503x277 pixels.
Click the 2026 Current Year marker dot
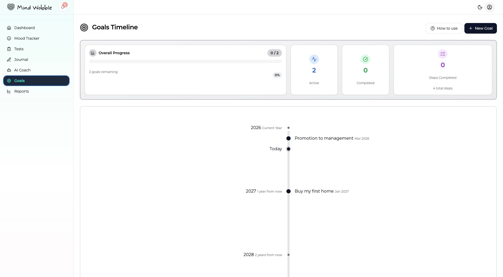pyautogui.click(x=289, y=128)
